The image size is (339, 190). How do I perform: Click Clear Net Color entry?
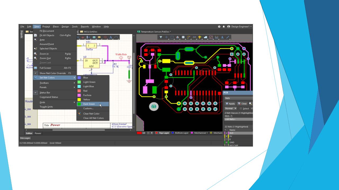(93, 114)
